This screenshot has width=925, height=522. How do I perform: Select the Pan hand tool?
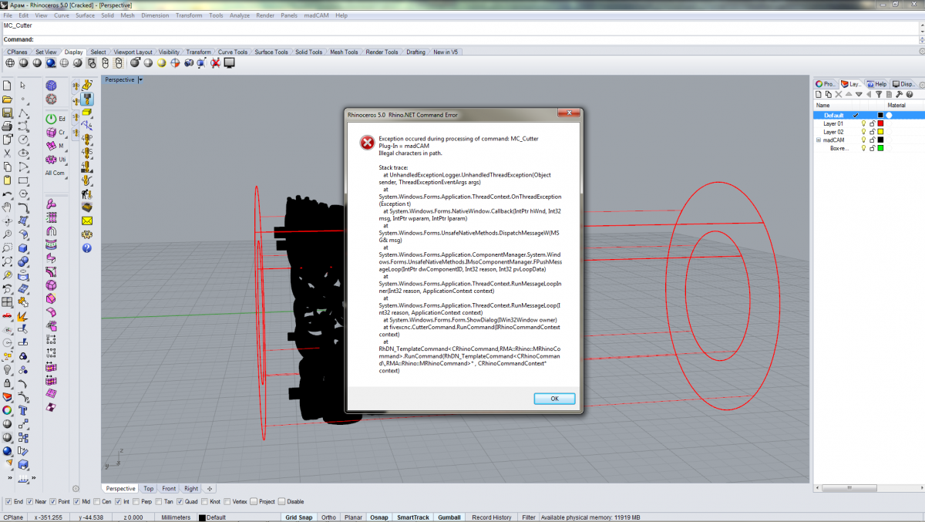pyautogui.click(x=7, y=207)
